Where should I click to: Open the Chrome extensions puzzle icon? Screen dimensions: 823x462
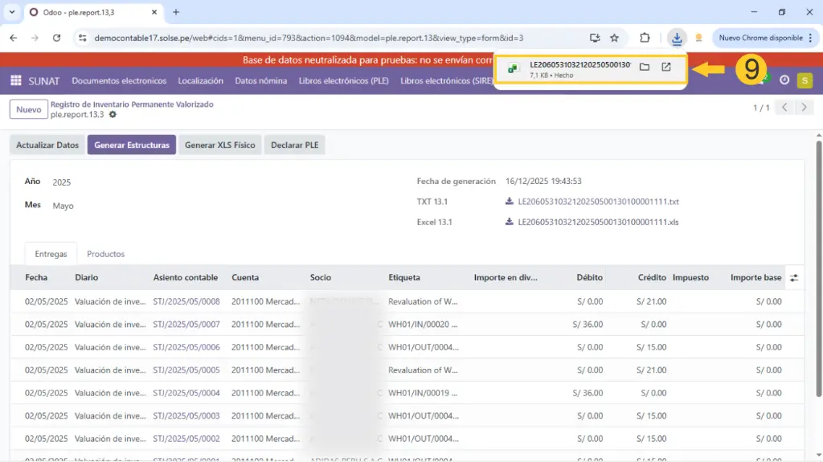[645, 38]
